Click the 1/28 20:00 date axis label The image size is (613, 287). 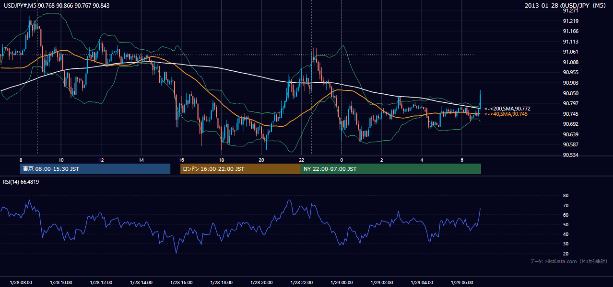[261, 282]
